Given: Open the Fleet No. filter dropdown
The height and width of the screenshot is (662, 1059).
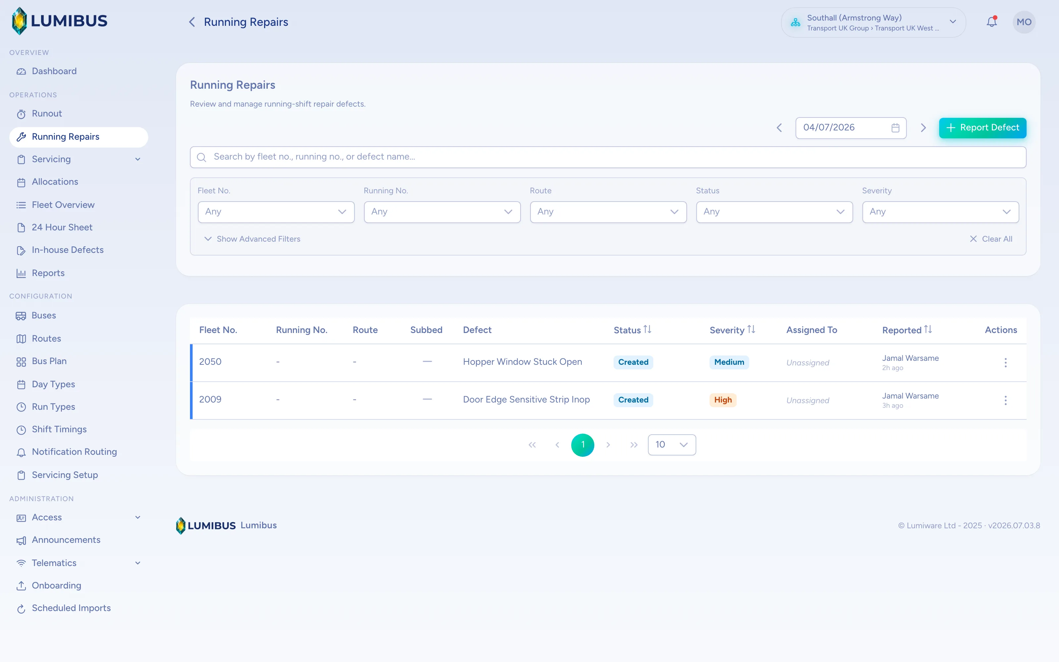Looking at the screenshot, I should click(276, 212).
